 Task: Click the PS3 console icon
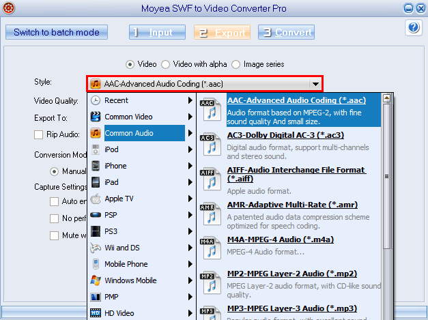(x=96, y=231)
